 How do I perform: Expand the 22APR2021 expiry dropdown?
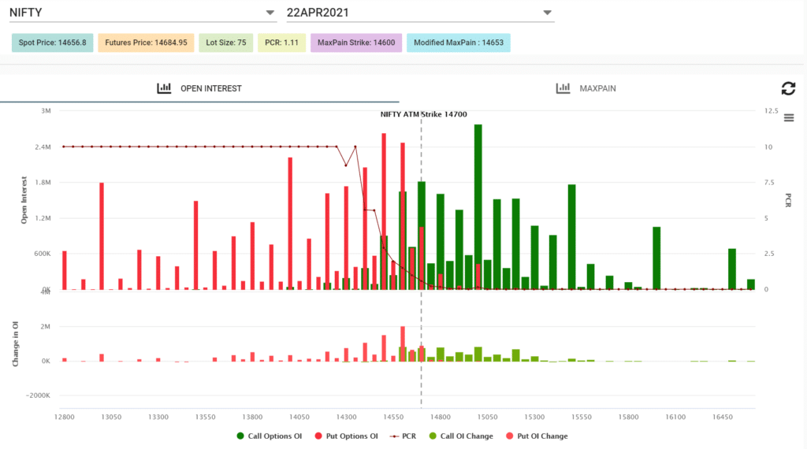[x=420, y=13]
